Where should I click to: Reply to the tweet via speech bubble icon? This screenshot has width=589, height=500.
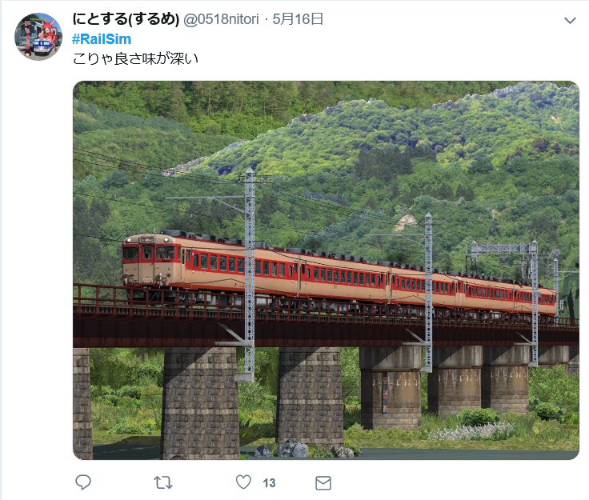(x=83, y=482)
